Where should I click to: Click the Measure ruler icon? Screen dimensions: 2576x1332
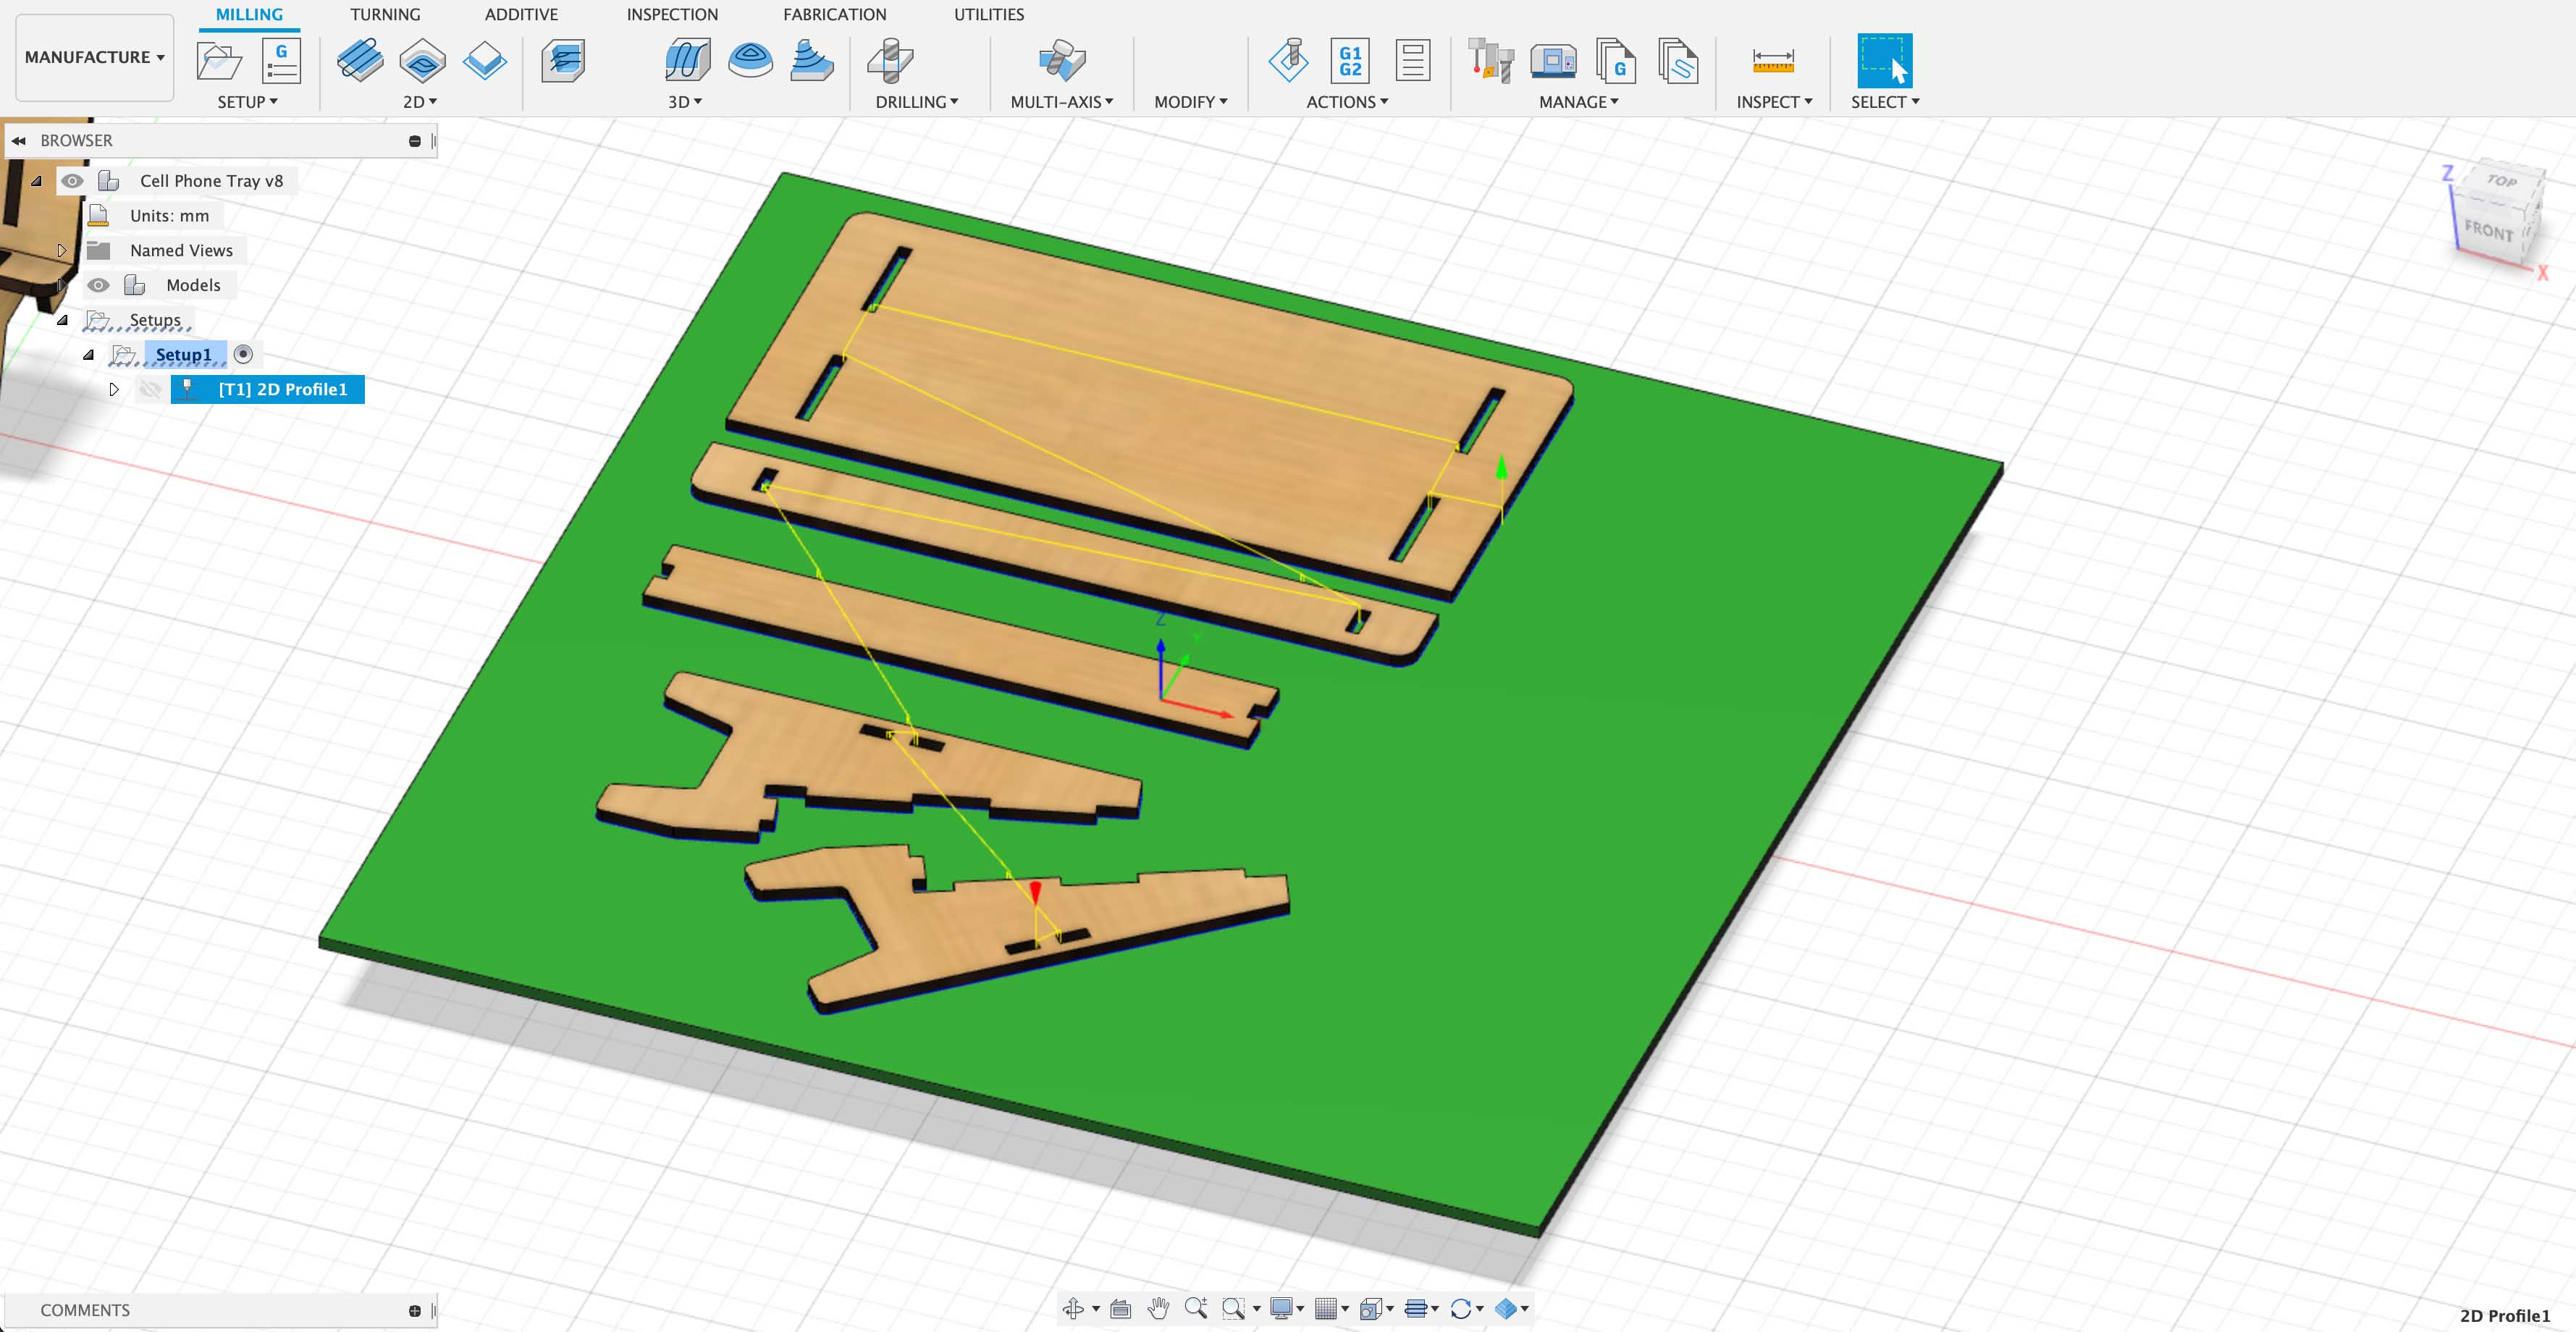tap(1772, 61)
